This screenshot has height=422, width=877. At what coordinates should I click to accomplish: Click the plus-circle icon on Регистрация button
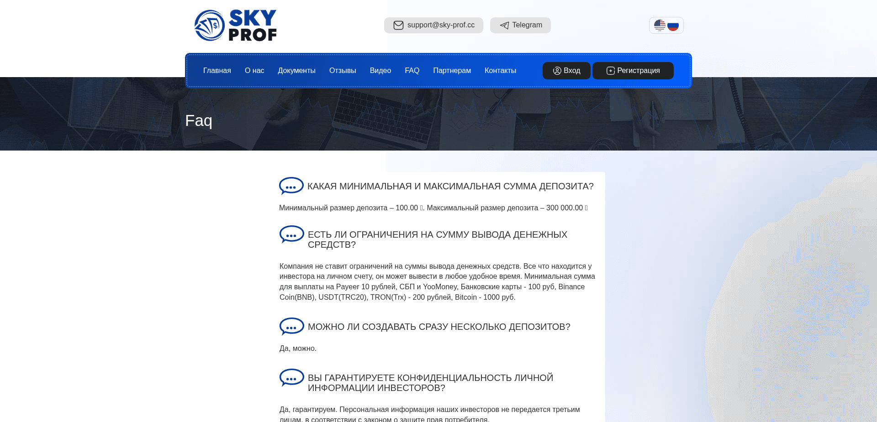click(610, 71)
